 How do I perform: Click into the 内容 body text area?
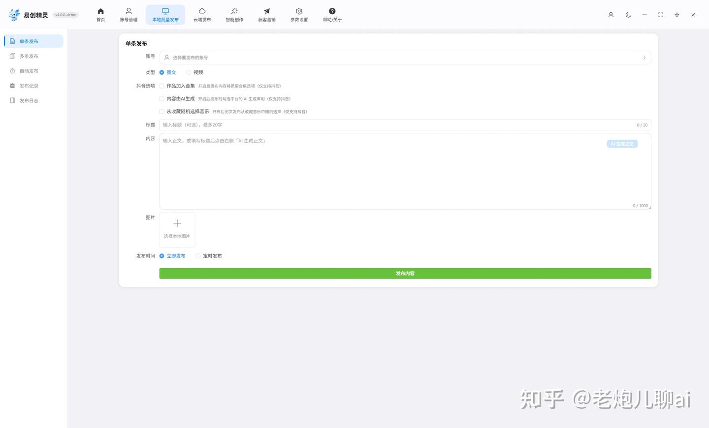tap(405, 171)
